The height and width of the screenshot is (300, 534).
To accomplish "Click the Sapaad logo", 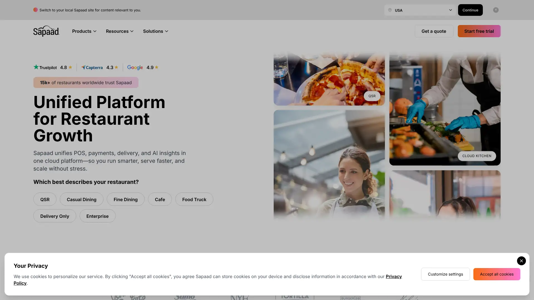I will click(46, 31).
